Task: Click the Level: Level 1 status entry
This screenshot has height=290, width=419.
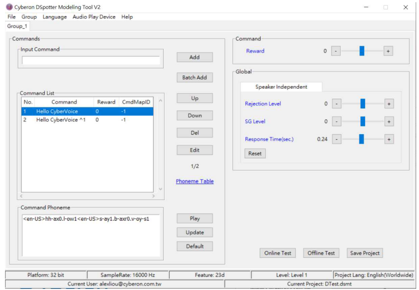Action: click(291, 275)
